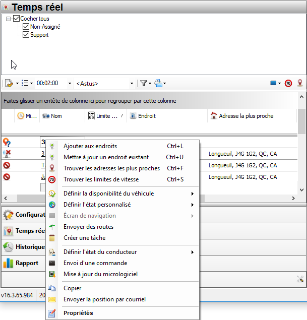Sort by Adresse la plus proche column
Screen dimensions: 307x320
[x=246, y=116]
